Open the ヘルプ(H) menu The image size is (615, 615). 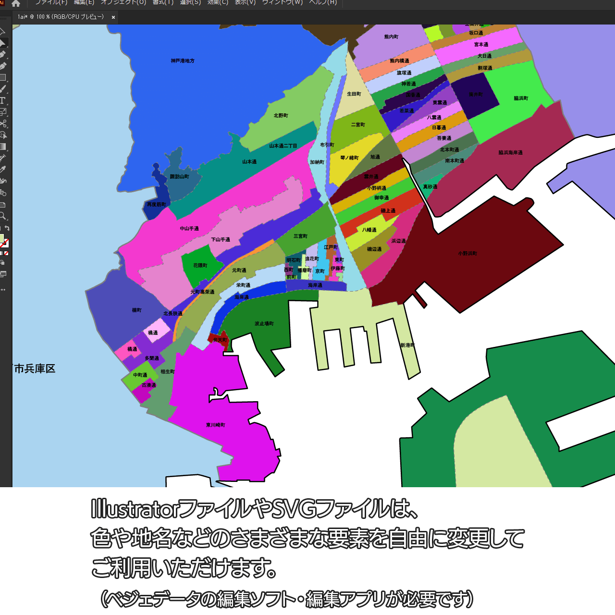pyautogui.click(x=323, y=2)
